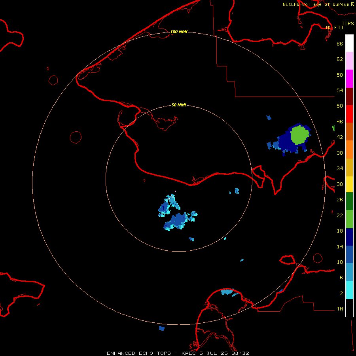
Task: Click the "30" legend value
Action: (340, 184)
